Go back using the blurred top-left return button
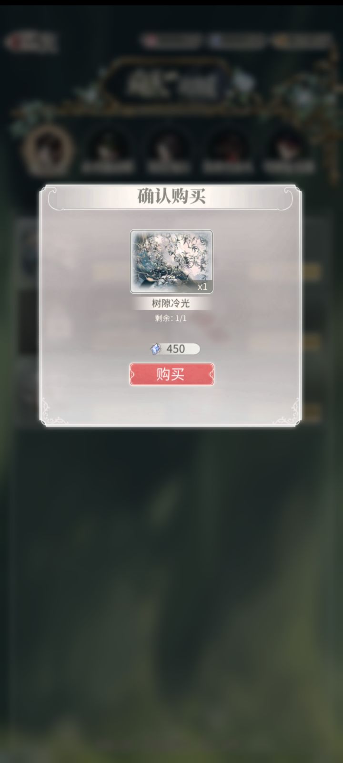Image resolution: width=343 pixels, height=763 pixels. tap(30, 42)
